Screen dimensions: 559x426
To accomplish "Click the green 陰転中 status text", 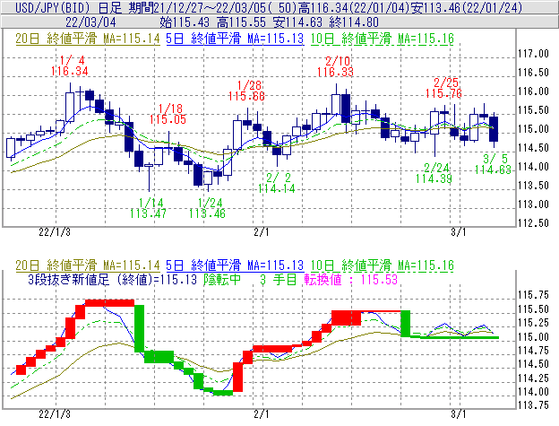I will [222, 280].
